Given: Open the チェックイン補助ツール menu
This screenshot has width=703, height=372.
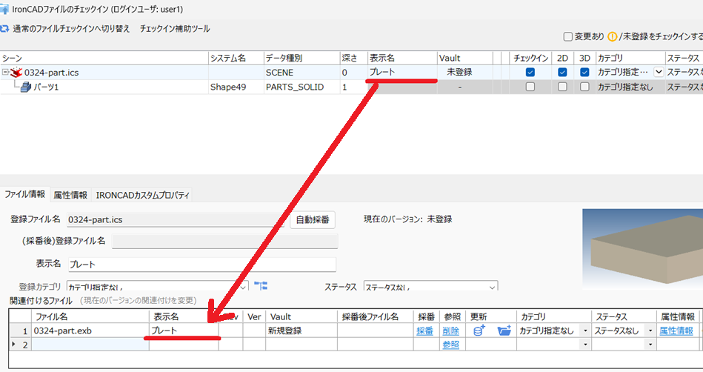Looking at the screenshot, I should point(174,29).
